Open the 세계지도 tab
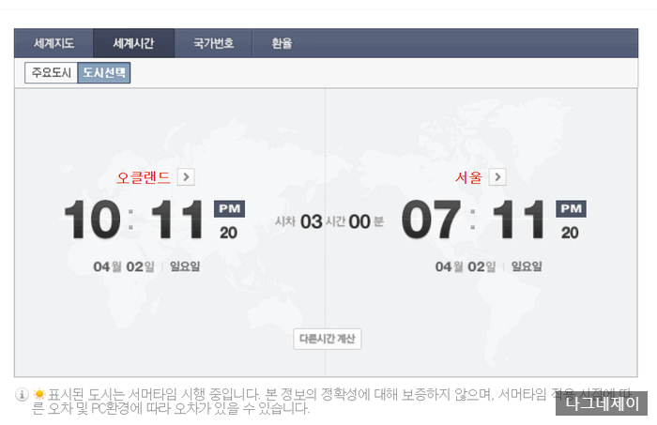This screenshot has width=657, height=425. pos(53,43)
